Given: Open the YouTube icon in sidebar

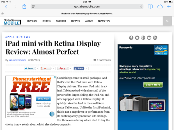Looking at the screenshot, I should (x=149, y=38).
